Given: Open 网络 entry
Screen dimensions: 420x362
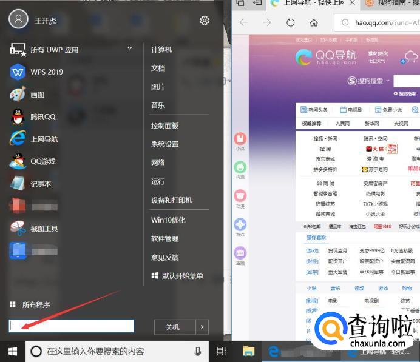Looking at the screenshot, I should coord(158,163).
